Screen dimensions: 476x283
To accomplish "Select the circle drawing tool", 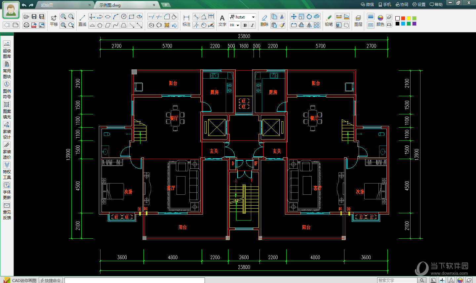I will coord(124,17).
